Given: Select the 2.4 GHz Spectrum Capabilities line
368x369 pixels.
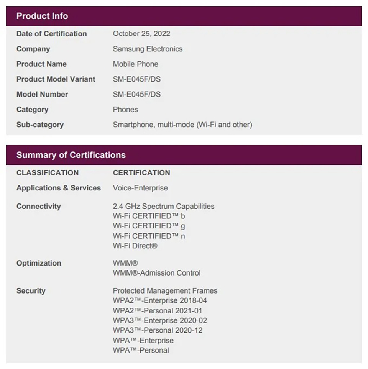Looking at the screenshot, I should 164,207.
